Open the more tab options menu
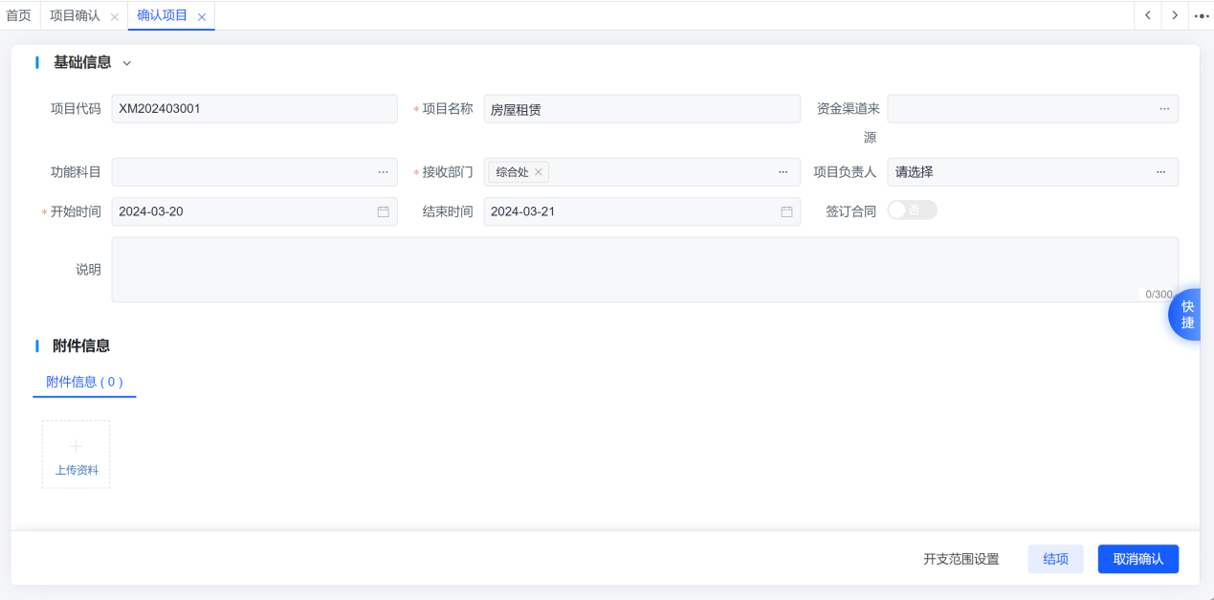This screenshot has width=1214, height=600. pyautogui.click(x=1202, y=15)
